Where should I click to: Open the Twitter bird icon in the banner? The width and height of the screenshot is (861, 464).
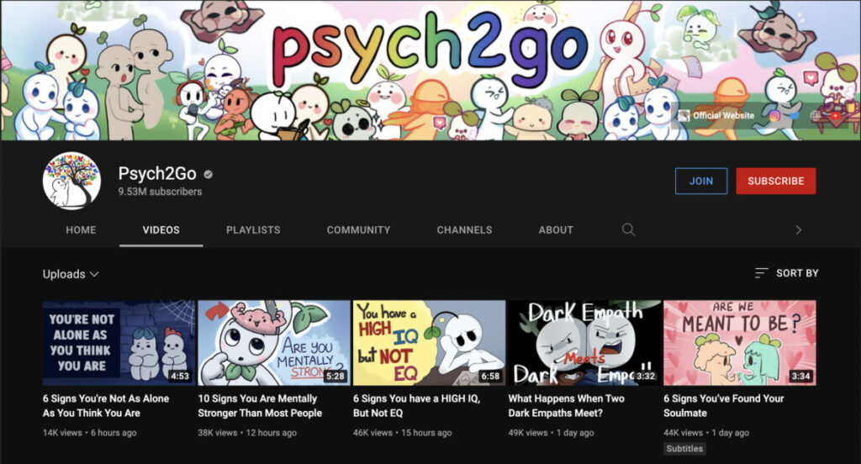point(795,115)
